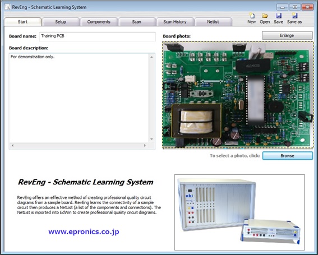Click description horizontal scrollbar left arrow
Screen dimensions: 318x255
(12, 146)
